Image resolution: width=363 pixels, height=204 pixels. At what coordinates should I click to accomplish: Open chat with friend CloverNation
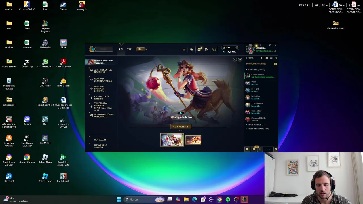[x=261, y=76]
